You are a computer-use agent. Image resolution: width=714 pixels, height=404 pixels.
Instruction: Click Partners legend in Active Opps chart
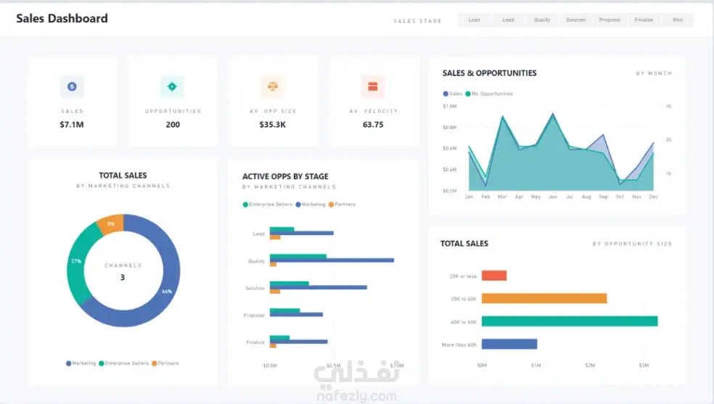(342, 205)
